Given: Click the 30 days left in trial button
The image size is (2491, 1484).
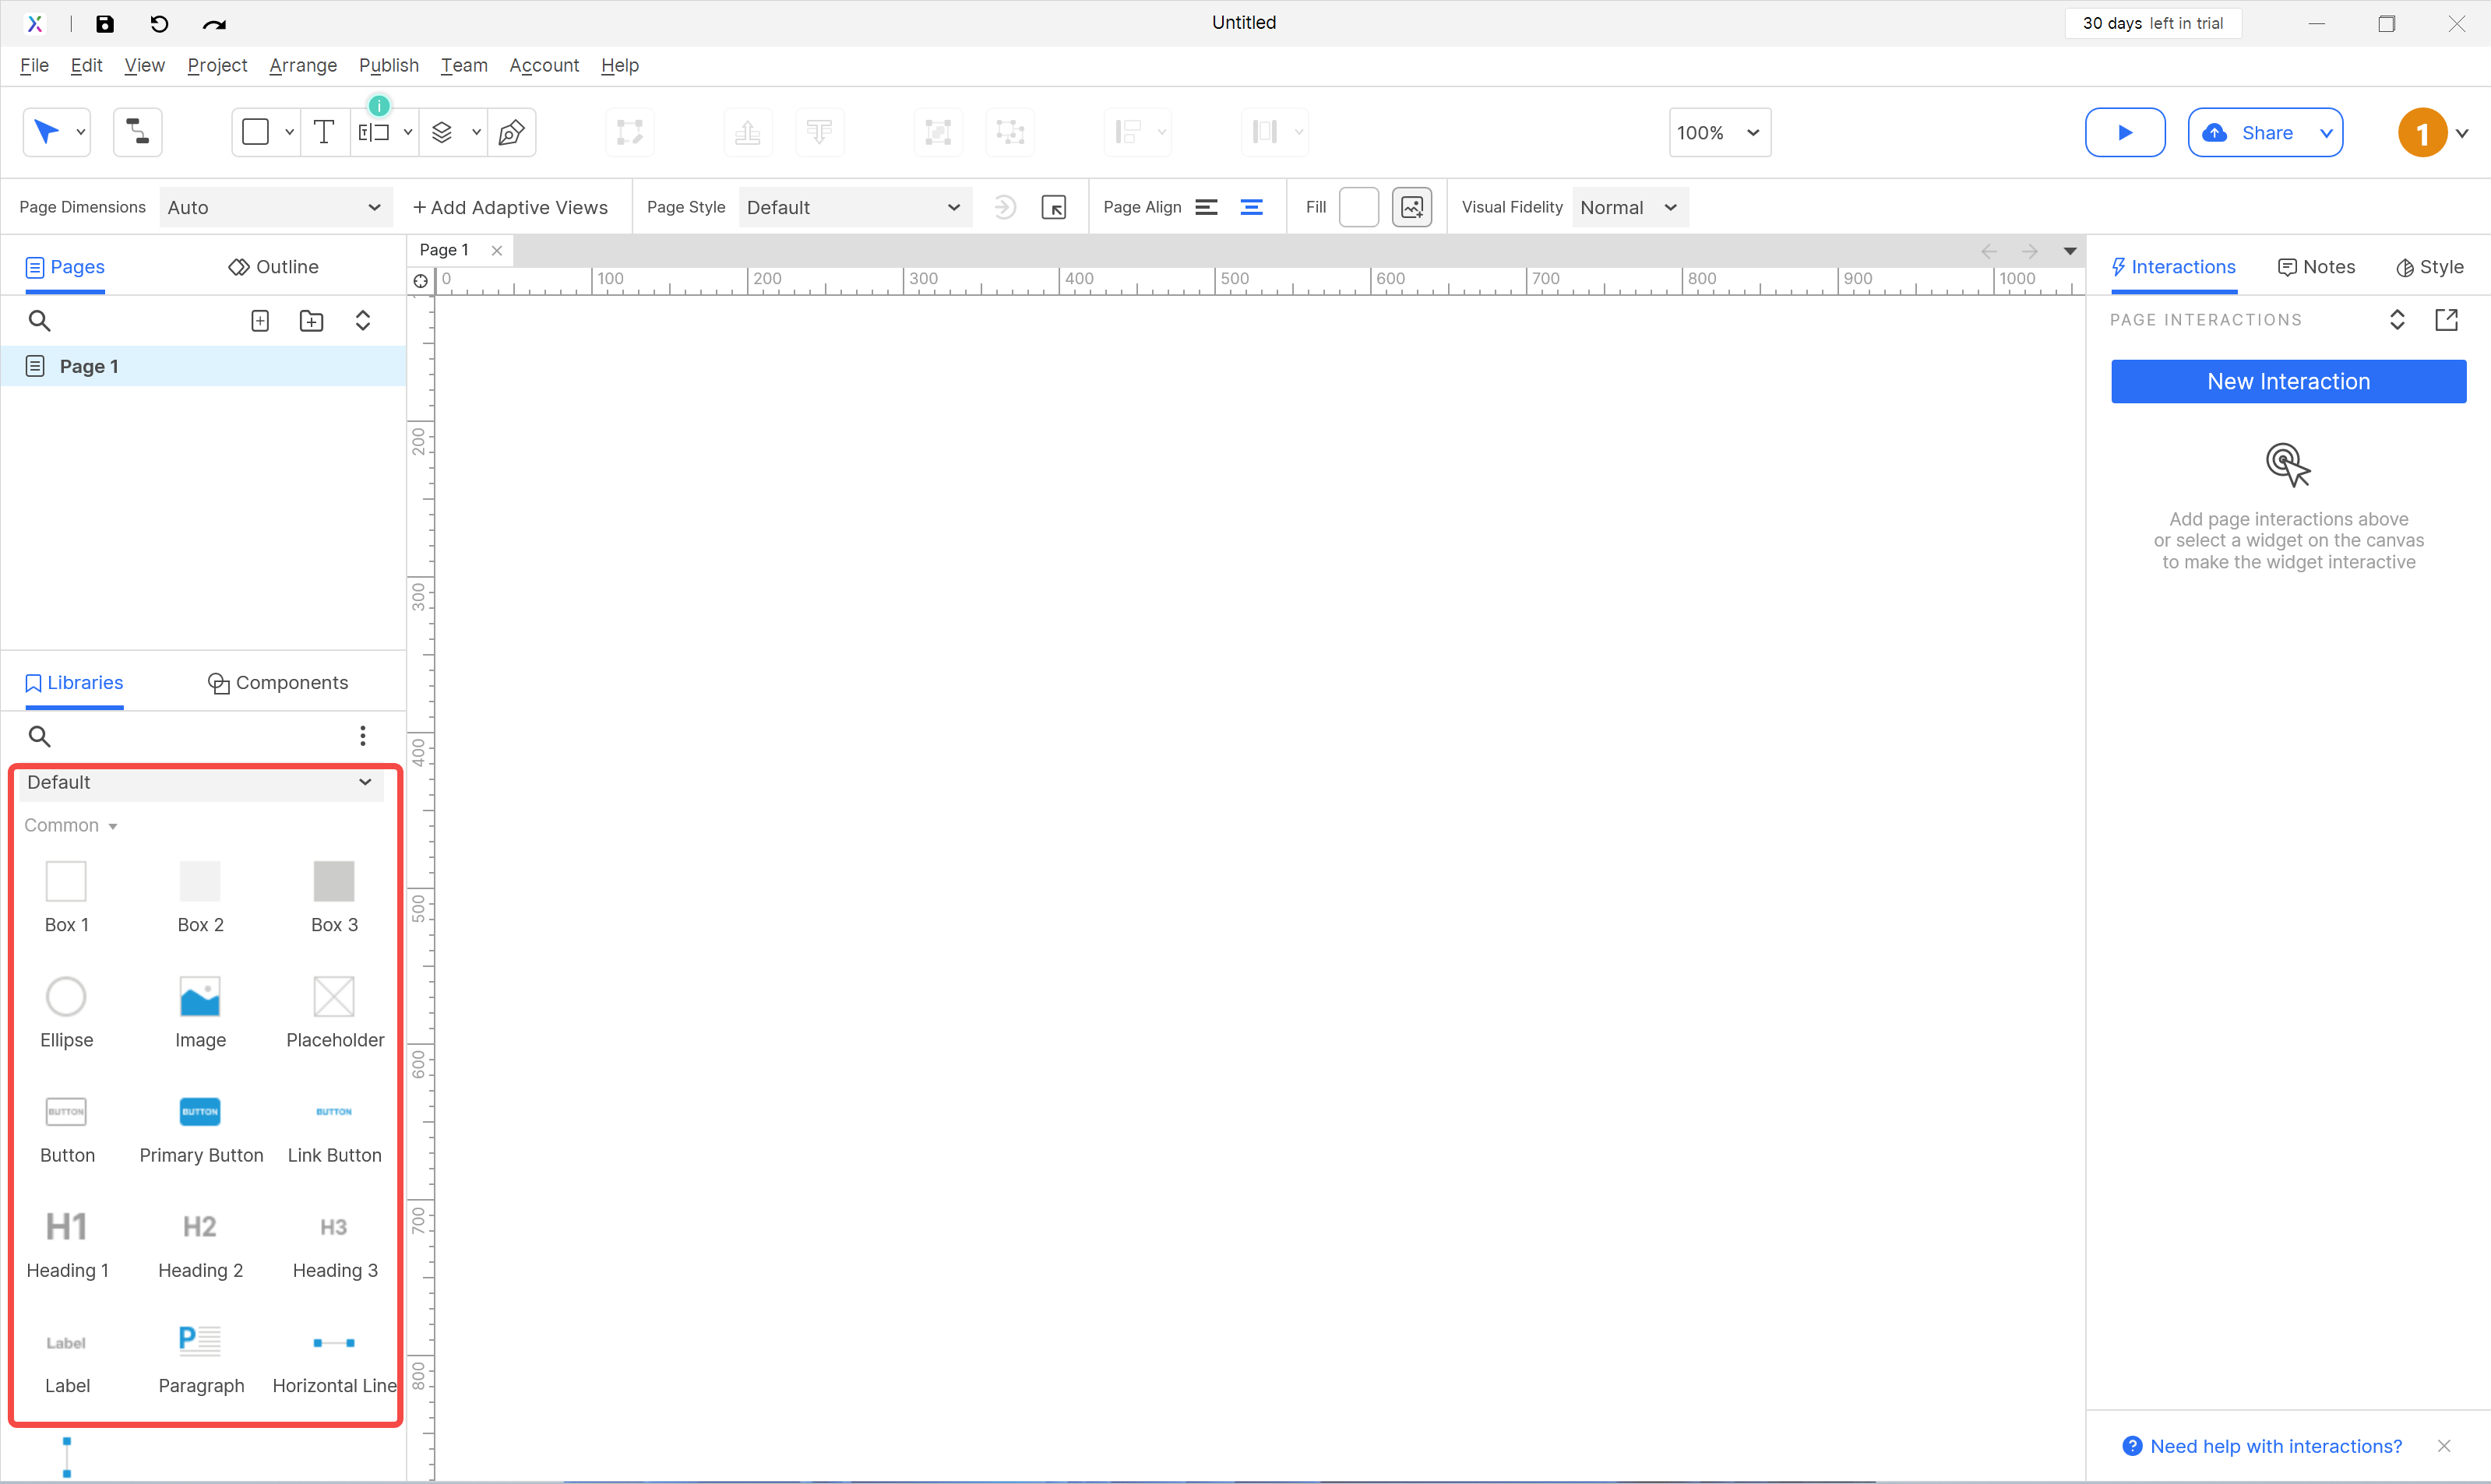Looking at the screenshot, I should [2153, 23].
